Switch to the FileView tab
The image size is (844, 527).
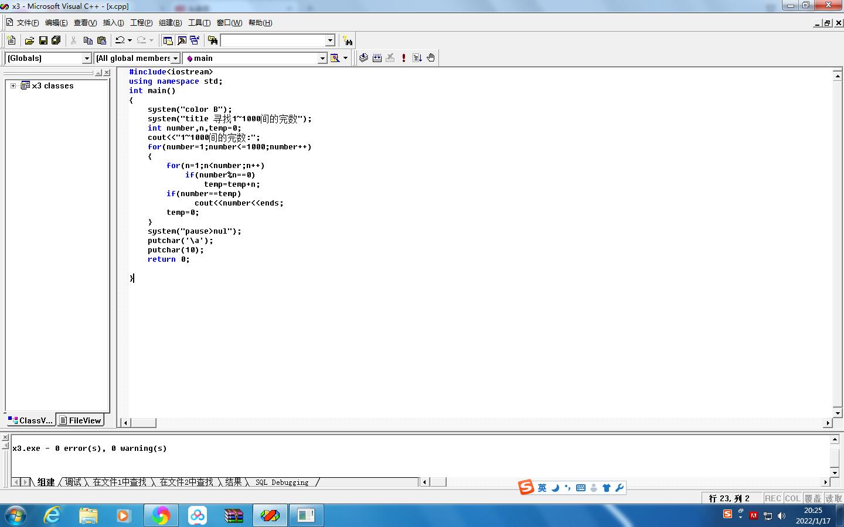(80, 420)
